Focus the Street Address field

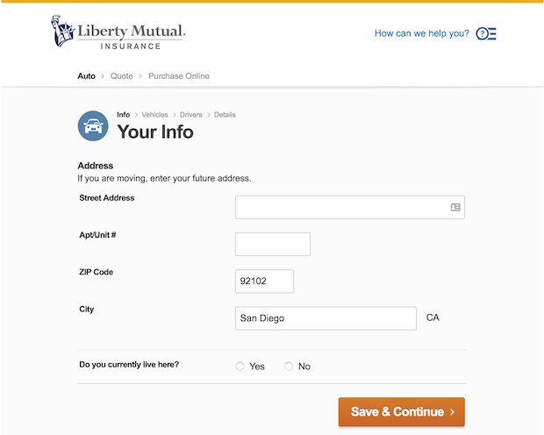[x=342, y=207]
